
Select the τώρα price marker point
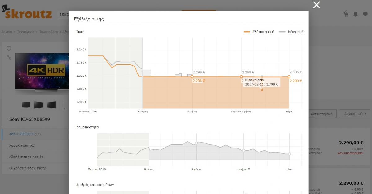(x=289, y=77)
